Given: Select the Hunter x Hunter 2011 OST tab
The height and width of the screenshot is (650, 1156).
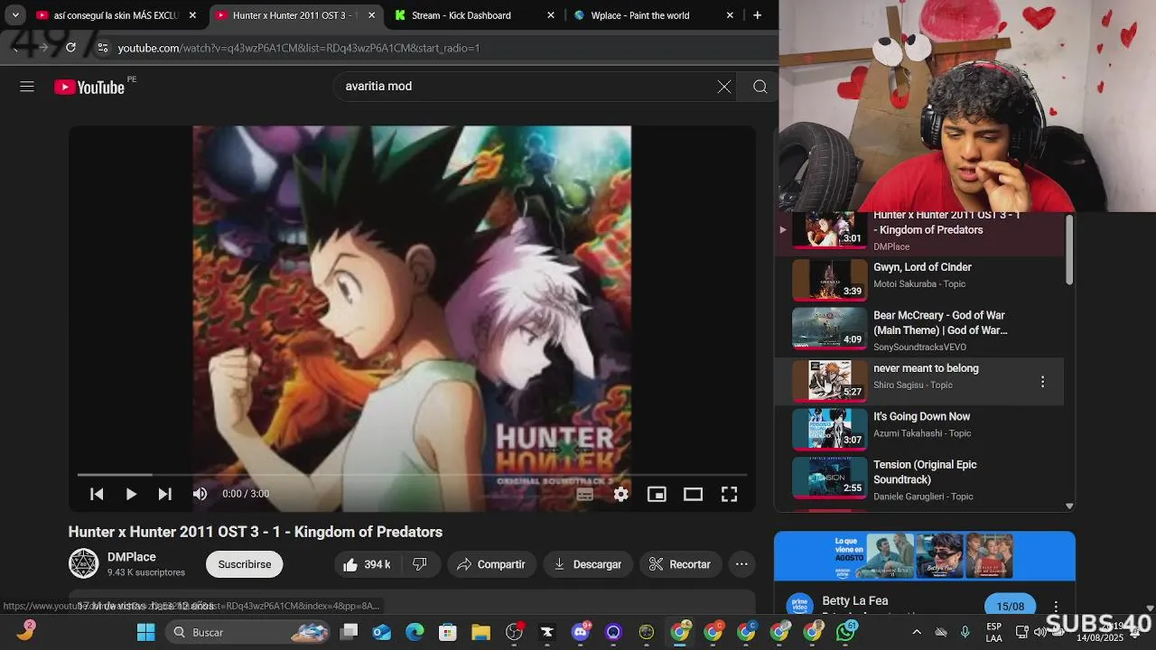Looking at the screenshot, I should (294, 15).
